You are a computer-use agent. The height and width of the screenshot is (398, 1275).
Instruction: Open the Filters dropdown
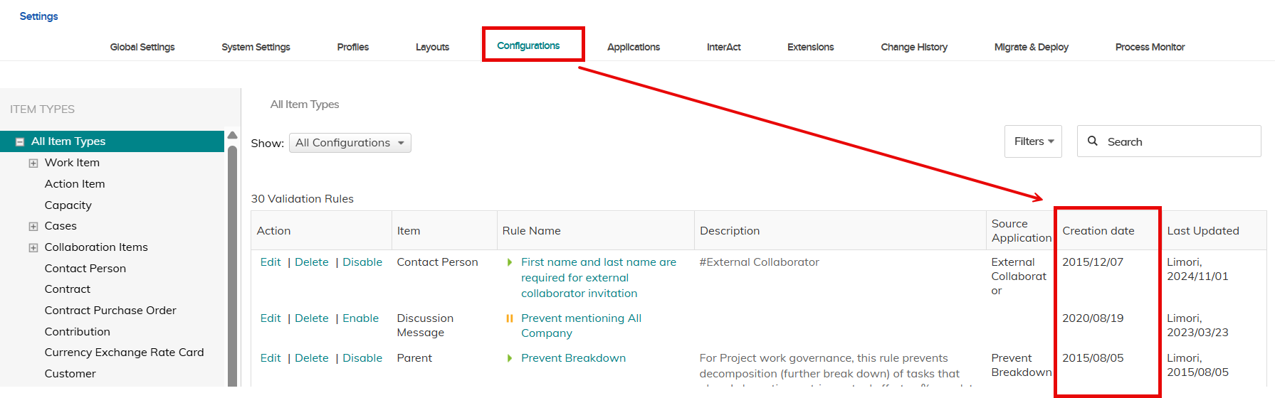point(1033,141)
